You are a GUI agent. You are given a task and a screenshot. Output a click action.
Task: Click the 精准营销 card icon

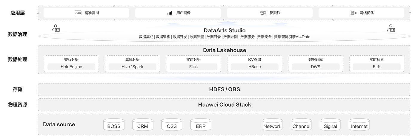point(78,13)
